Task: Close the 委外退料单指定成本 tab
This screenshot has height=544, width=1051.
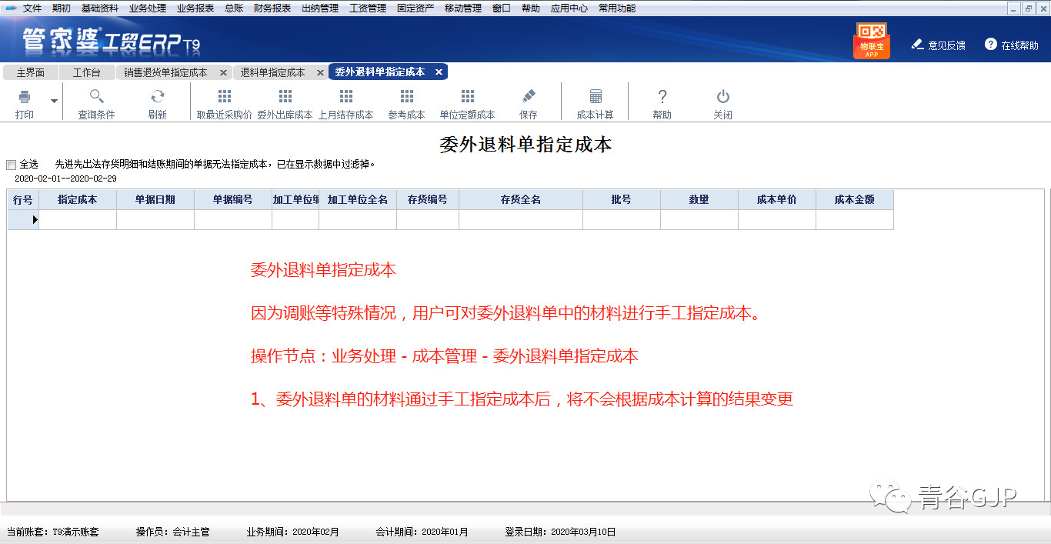Action: [x=439, y=71]
